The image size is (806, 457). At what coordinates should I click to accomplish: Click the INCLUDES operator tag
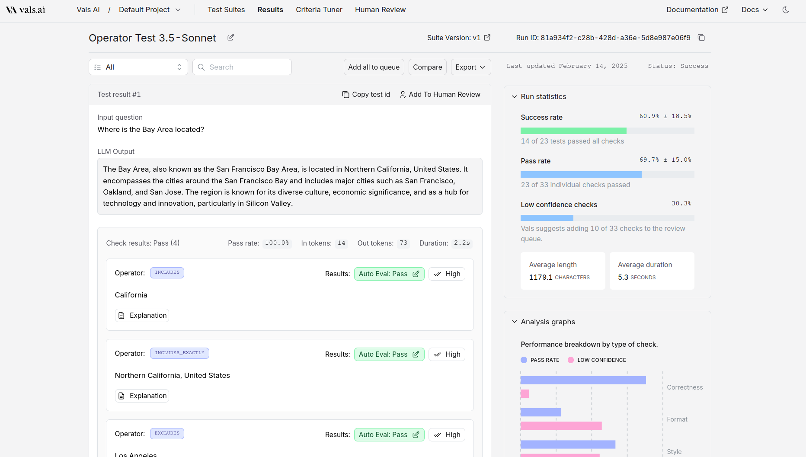(167, 273)
